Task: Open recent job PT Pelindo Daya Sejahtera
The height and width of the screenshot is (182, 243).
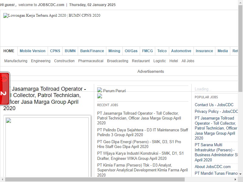Action: point(142,132)
